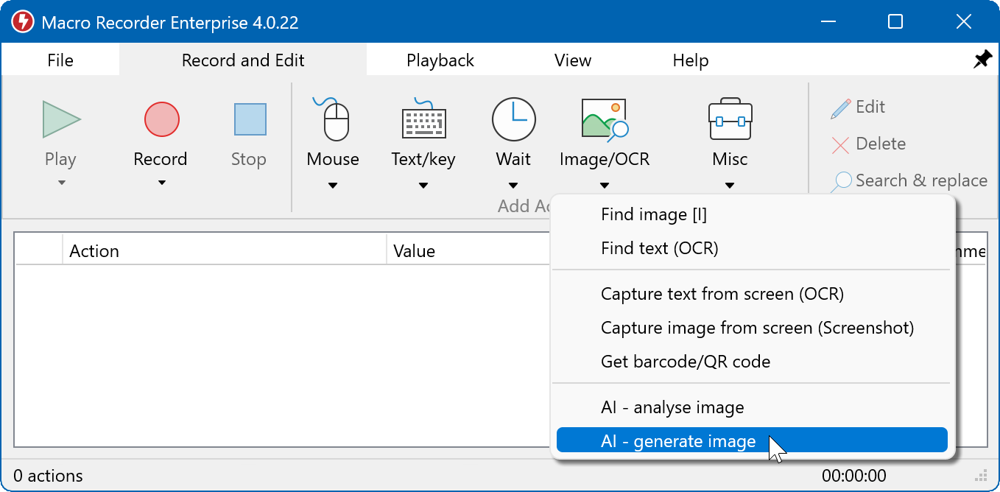Screen dimensions: 1000x492
Task: Click the Edit pencil icon
Action: pos(841,108)
